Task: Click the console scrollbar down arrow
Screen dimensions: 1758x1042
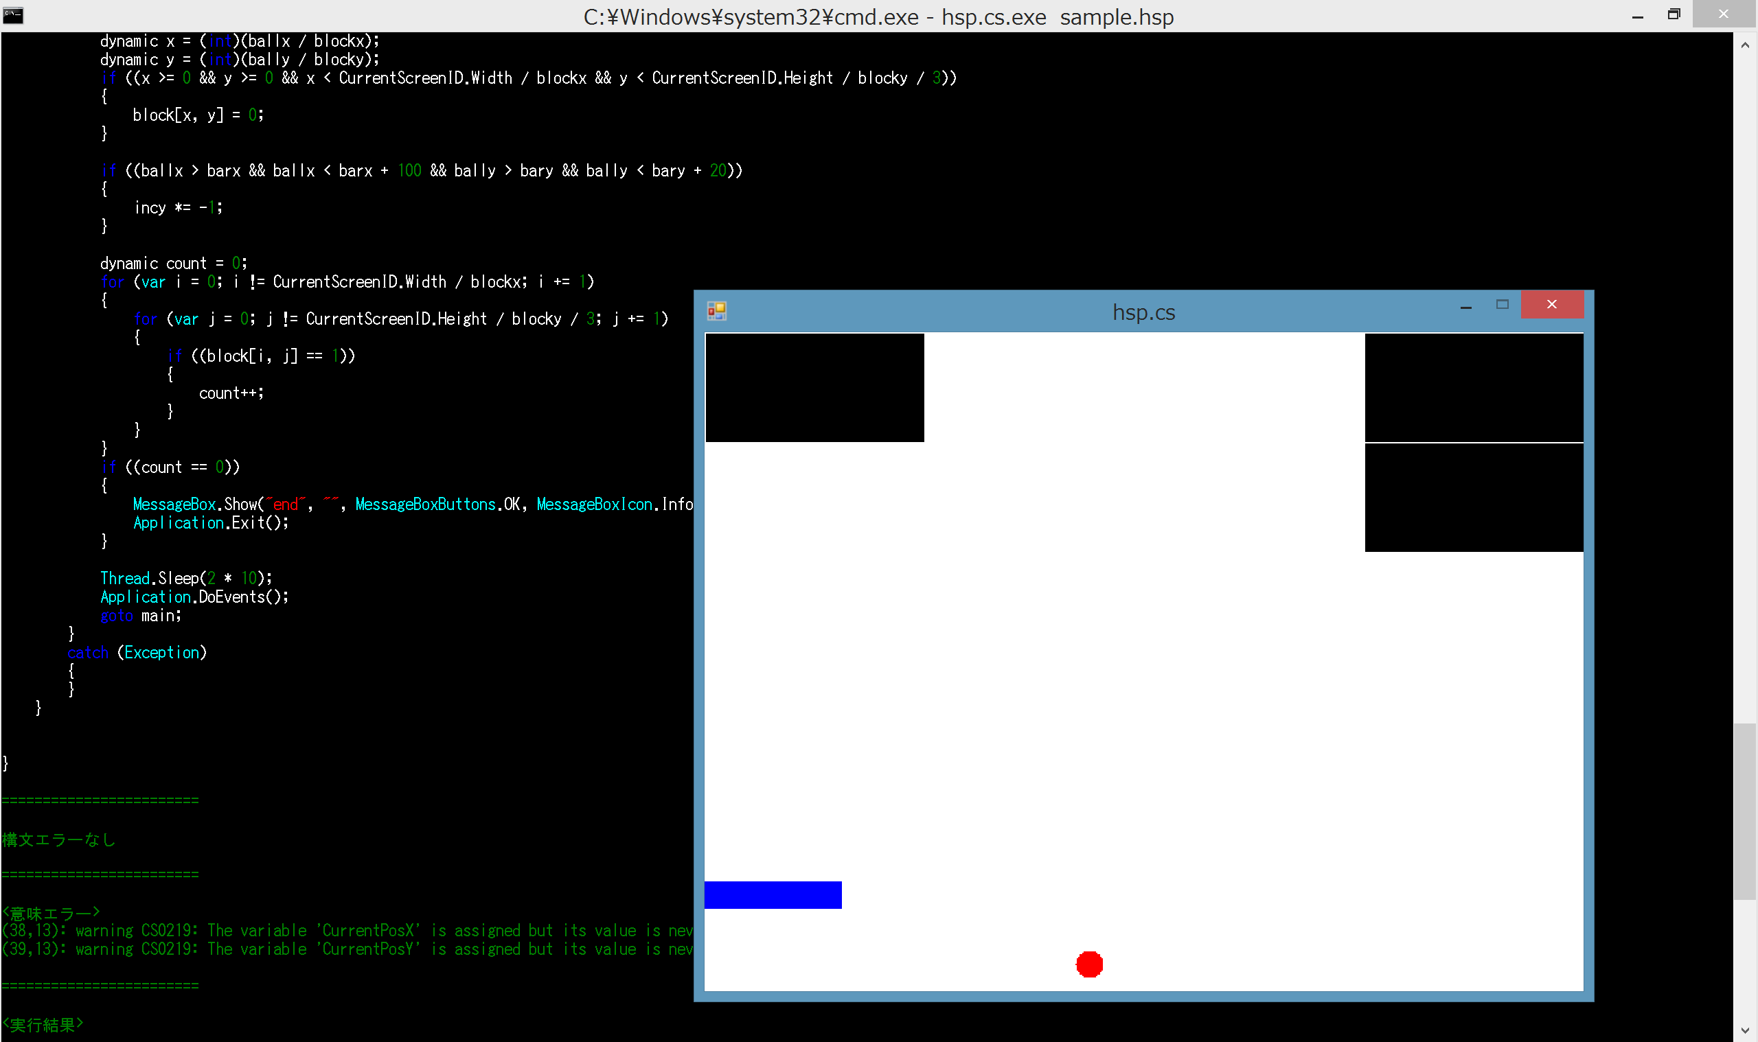Action: pyautogui.click(x=1746, y=1031)
